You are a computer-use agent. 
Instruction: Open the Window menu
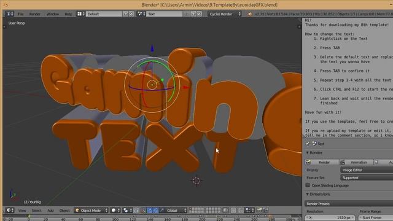point(53,14)
